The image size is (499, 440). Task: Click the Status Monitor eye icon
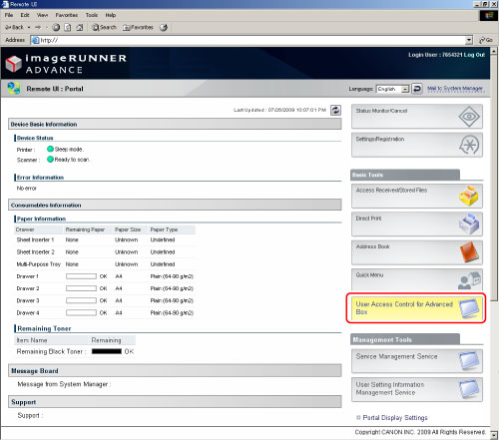pos(469,117)
